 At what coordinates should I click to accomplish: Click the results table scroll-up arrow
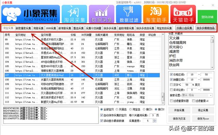[163, 34]
